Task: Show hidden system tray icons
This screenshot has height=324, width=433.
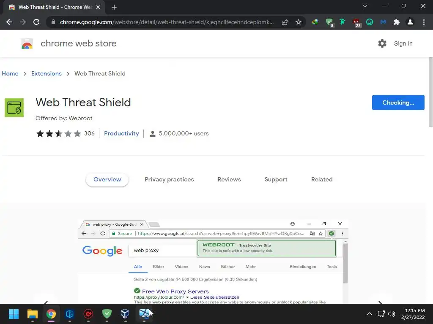Action: pyautogui.click(x=370, y=314)
